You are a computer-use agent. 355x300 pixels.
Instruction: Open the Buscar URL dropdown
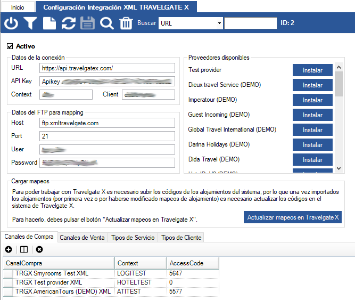[219, 23]
